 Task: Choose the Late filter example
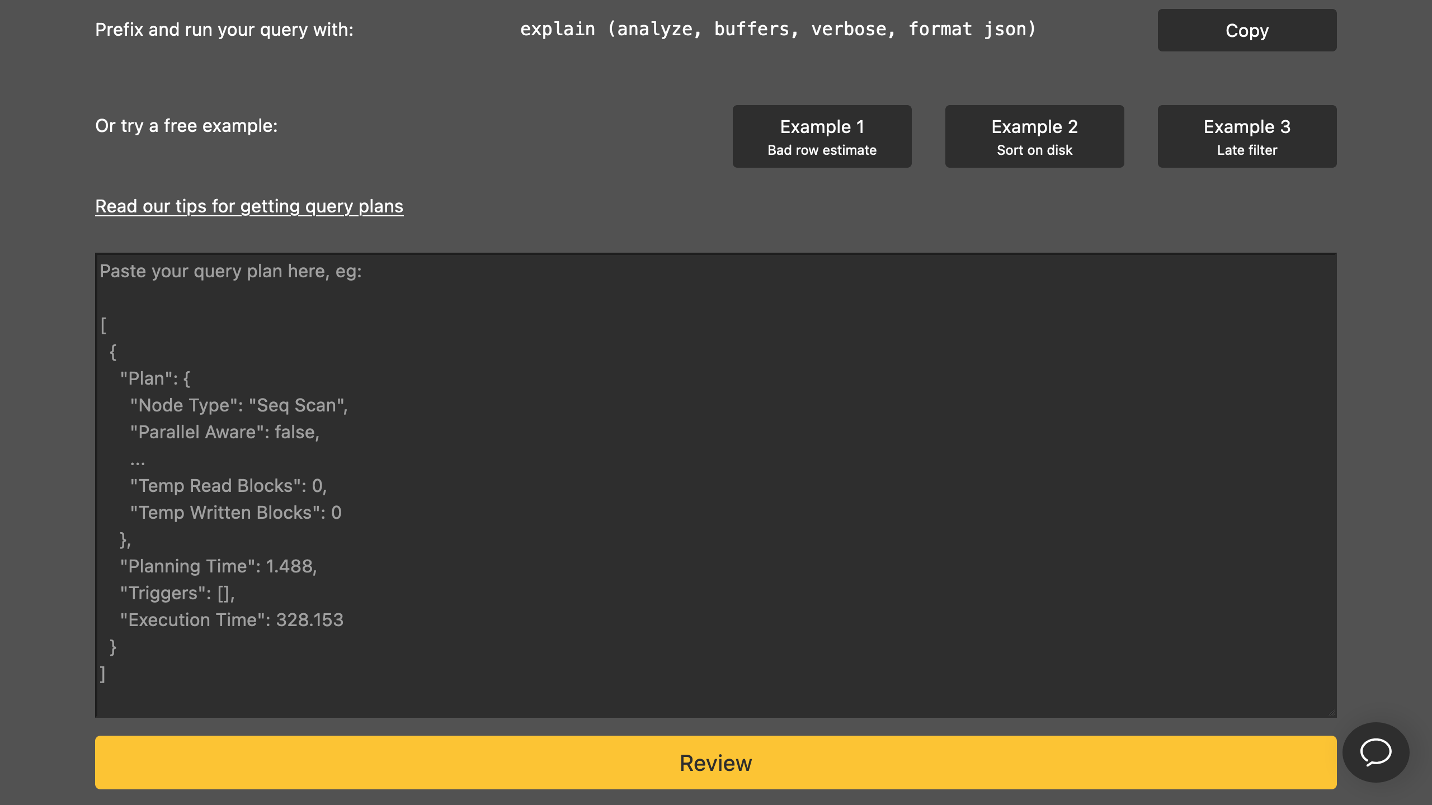point(1246,136)
